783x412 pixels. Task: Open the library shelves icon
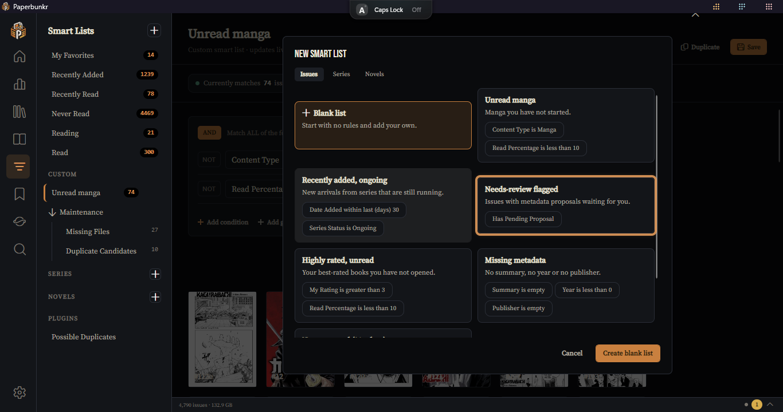pos(19,112)
